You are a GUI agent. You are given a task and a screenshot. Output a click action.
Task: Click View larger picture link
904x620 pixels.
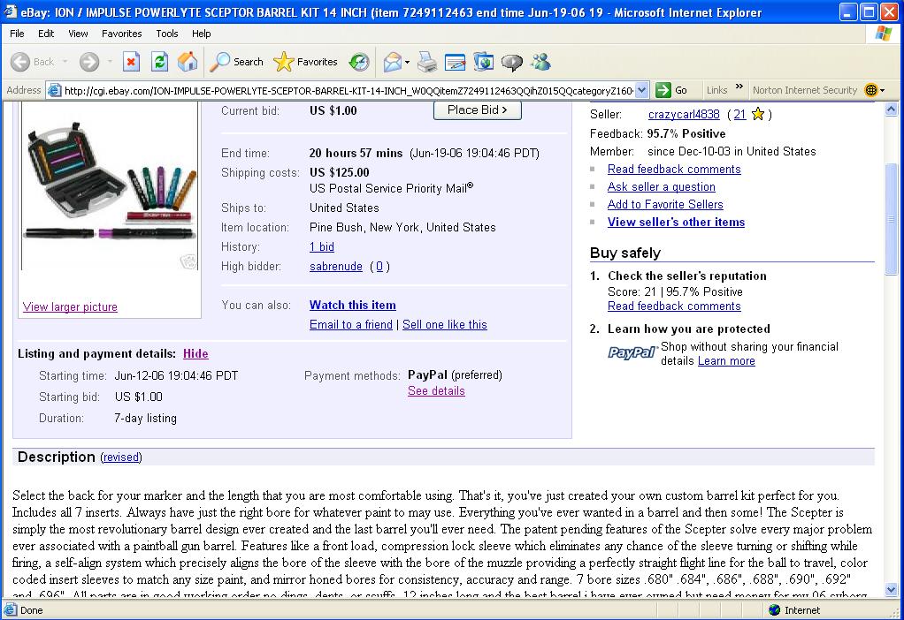point(70,306)
